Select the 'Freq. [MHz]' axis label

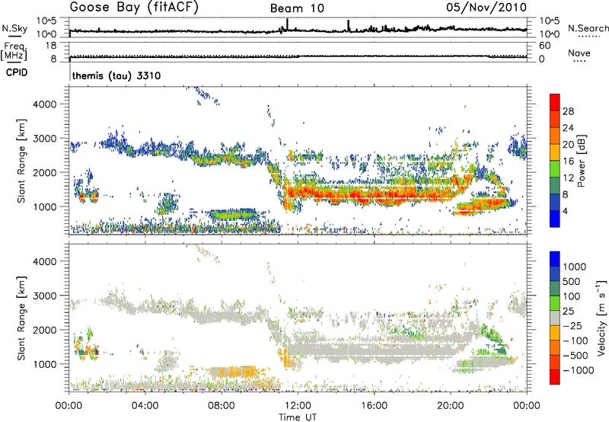tap(14, 52)
